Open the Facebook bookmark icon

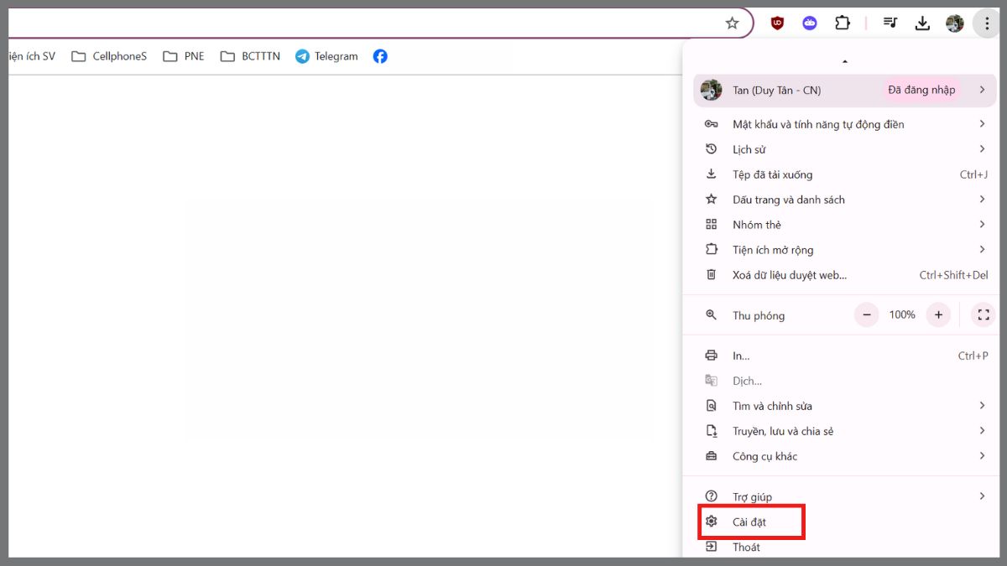(380, 56)
